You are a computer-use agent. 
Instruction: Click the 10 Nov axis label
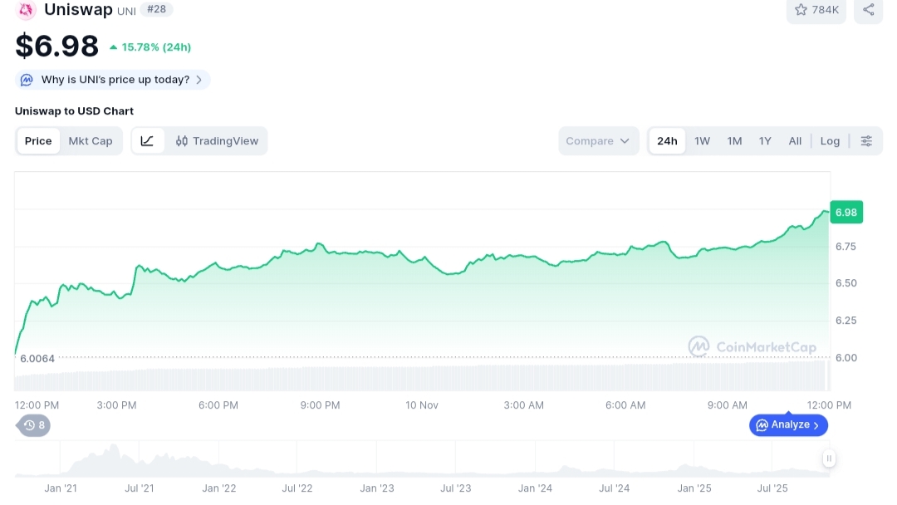(x=422, y=405)
